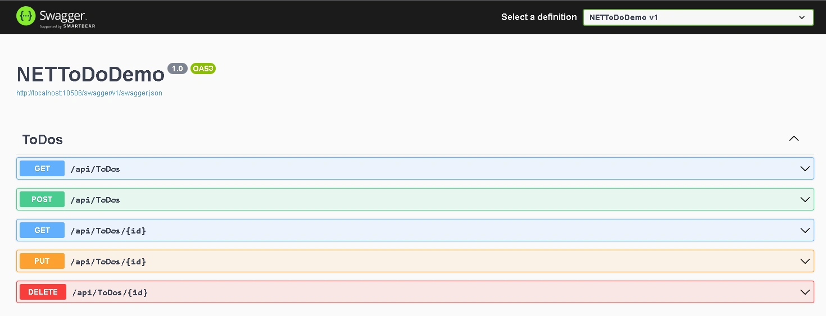Click the PUT /api/ToDos/{id} path text

108,262
